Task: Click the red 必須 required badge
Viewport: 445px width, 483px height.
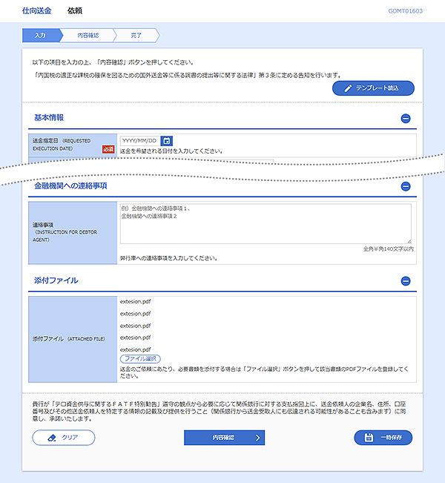Action: click(x=108, y=149)
